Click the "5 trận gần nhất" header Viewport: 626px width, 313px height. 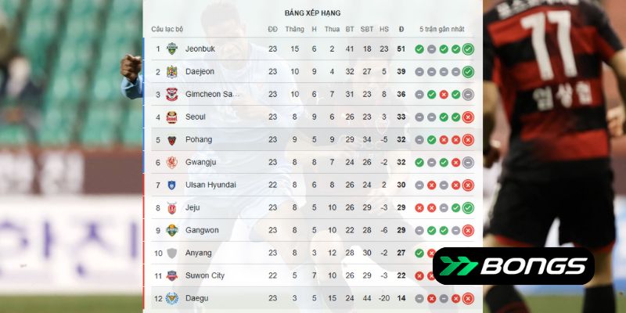(x=441, y=30)
